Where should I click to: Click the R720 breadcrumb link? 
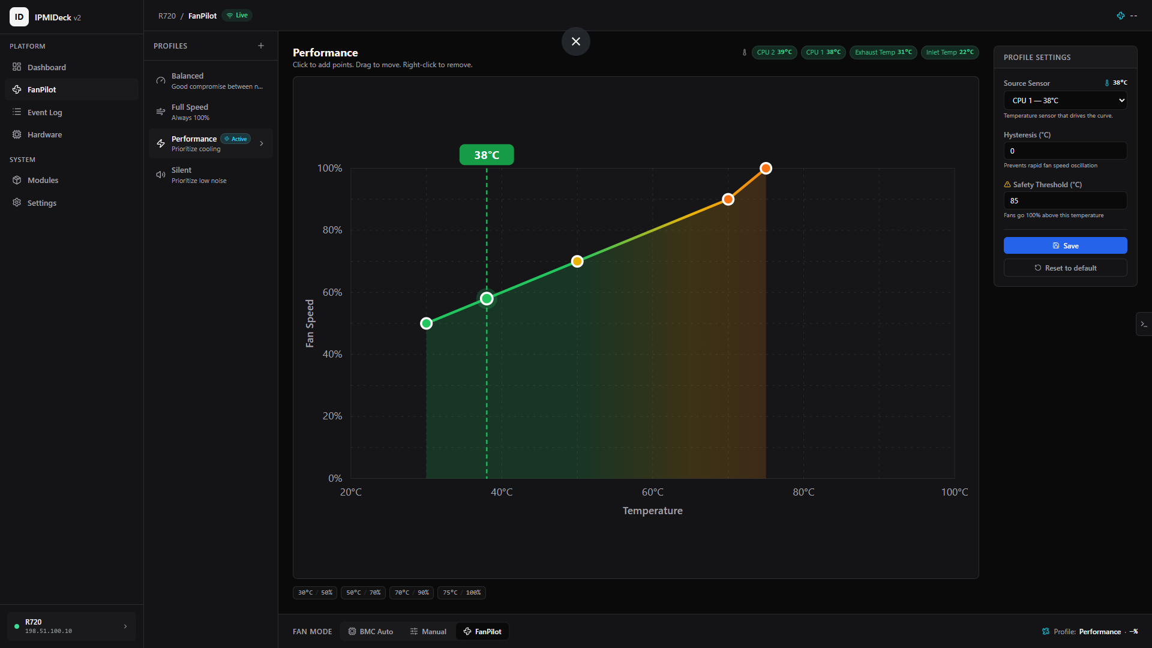[167, 16]
